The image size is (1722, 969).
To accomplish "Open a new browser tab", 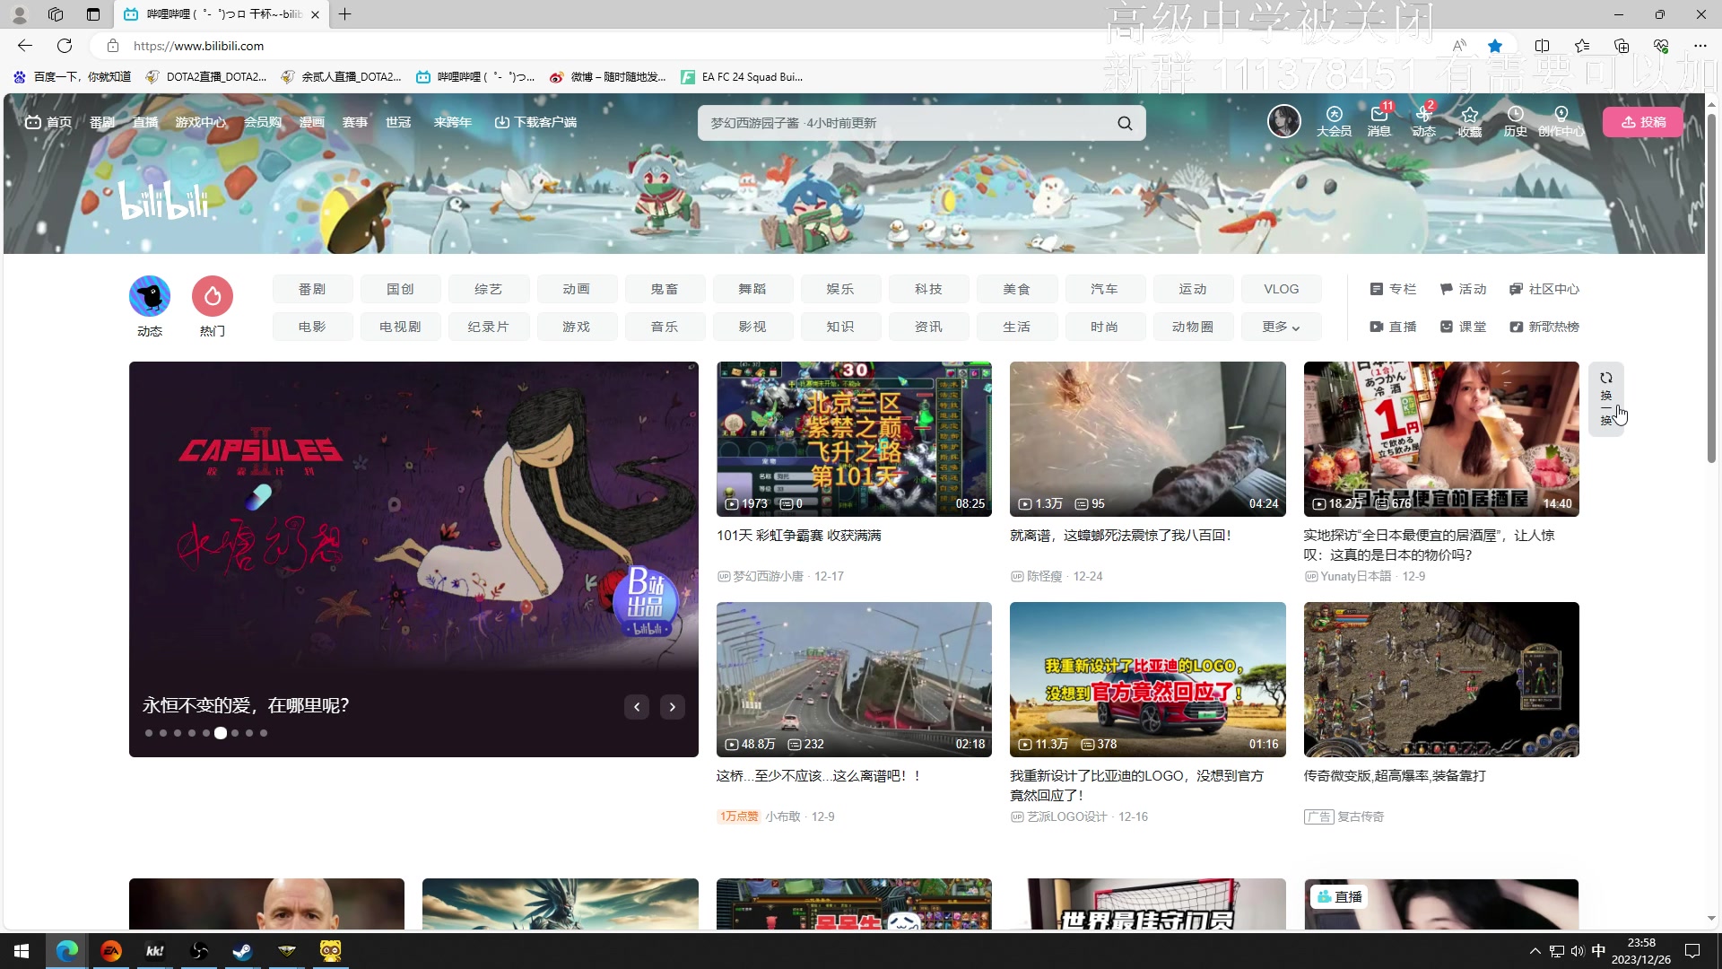I will (345, 14).
